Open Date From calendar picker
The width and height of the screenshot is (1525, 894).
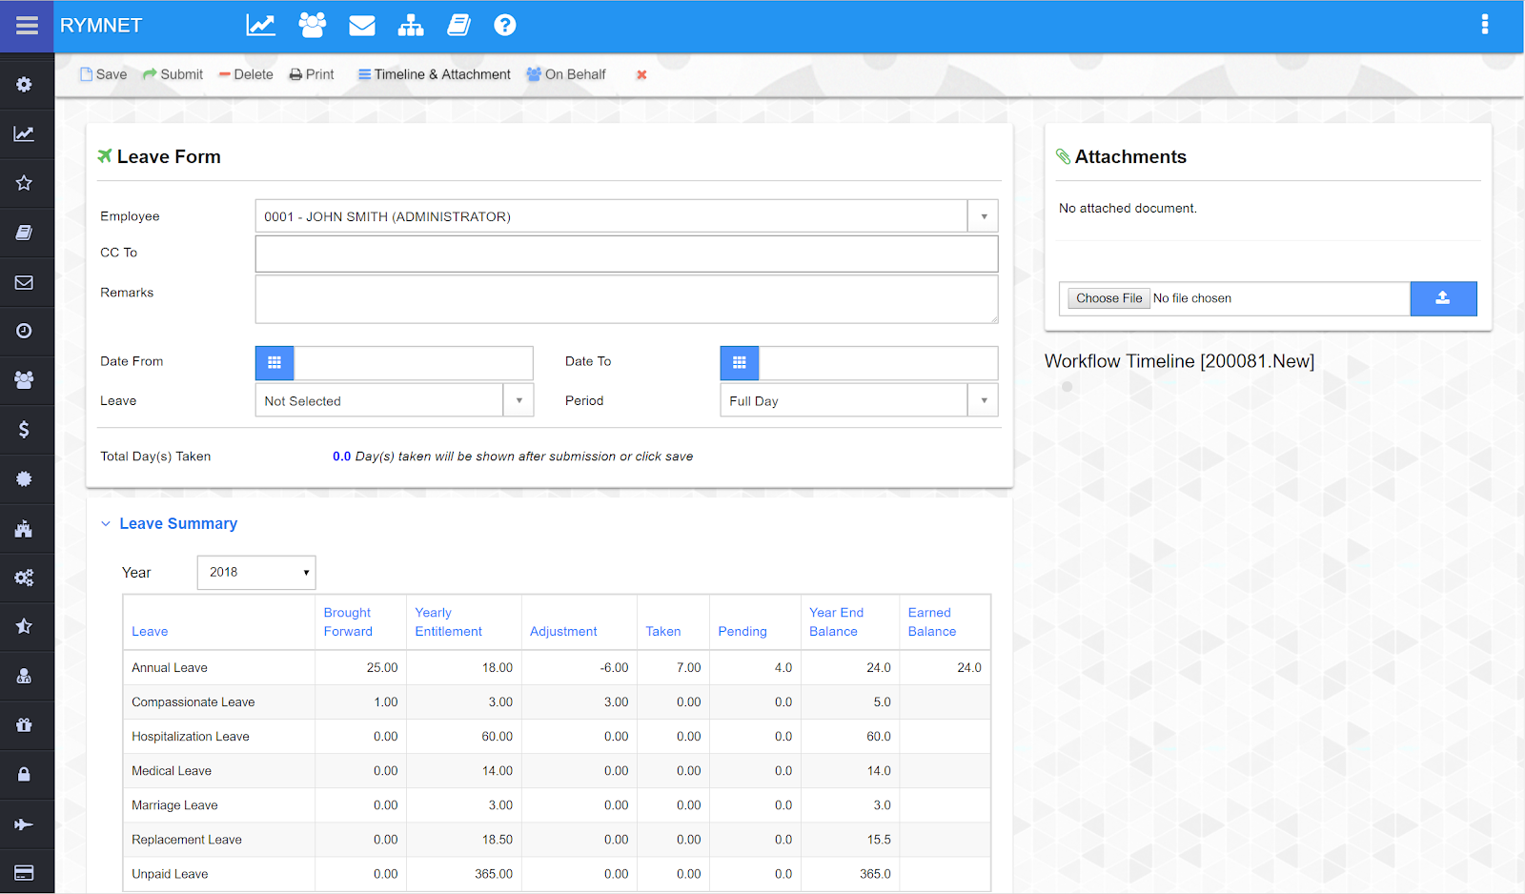pos(274,362)
